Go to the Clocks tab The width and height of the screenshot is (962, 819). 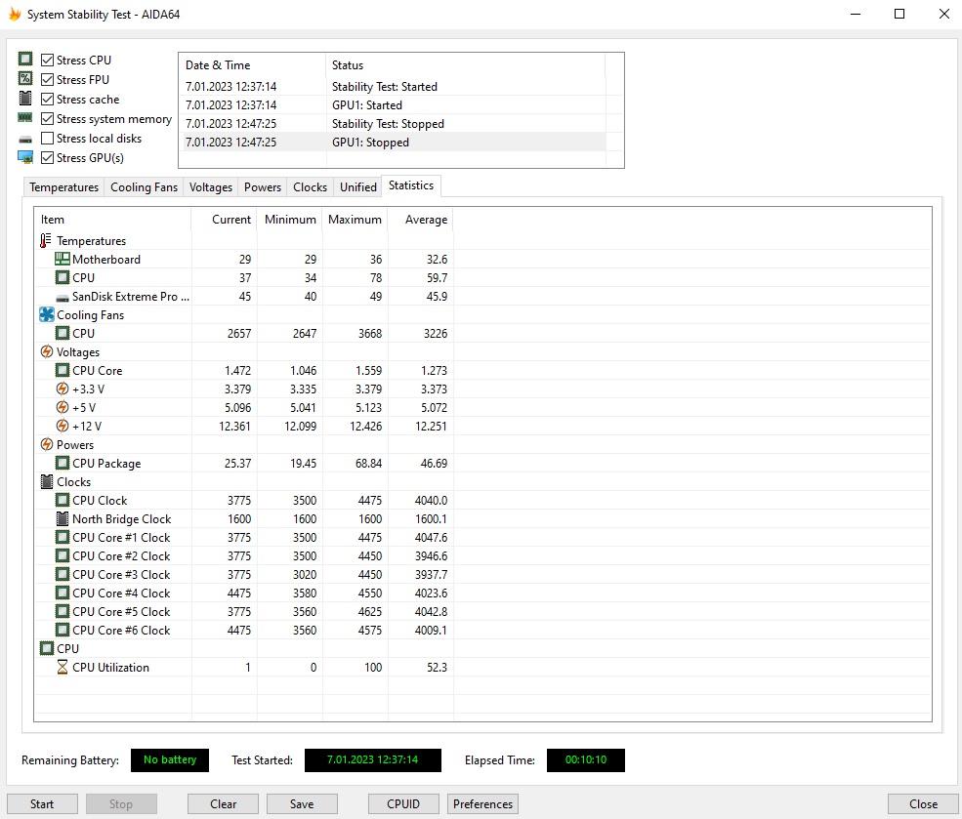pos(310,187)
